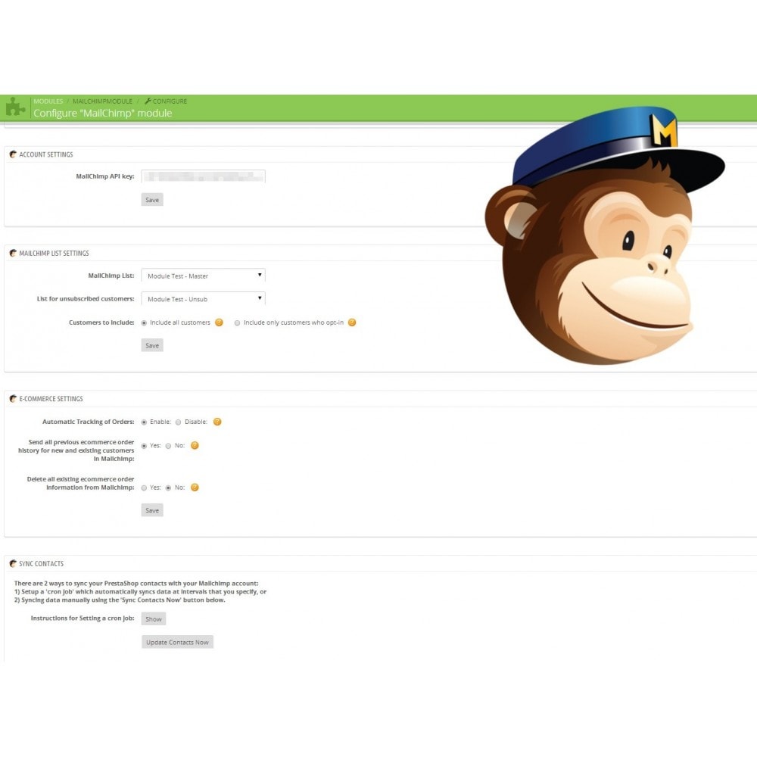The width and height of the screenshot is (757, 757).
Task: Open help for Delete all existing order information
Action: click(x=195, y=488)
